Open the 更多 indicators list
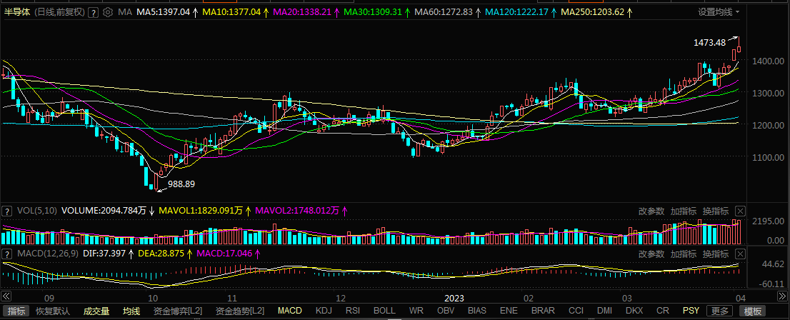790x320 pixels. point(719,311)
